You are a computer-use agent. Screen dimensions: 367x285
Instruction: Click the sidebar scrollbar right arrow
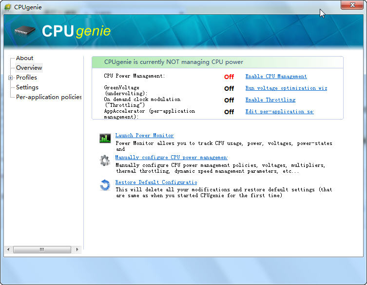coord(77,249)
